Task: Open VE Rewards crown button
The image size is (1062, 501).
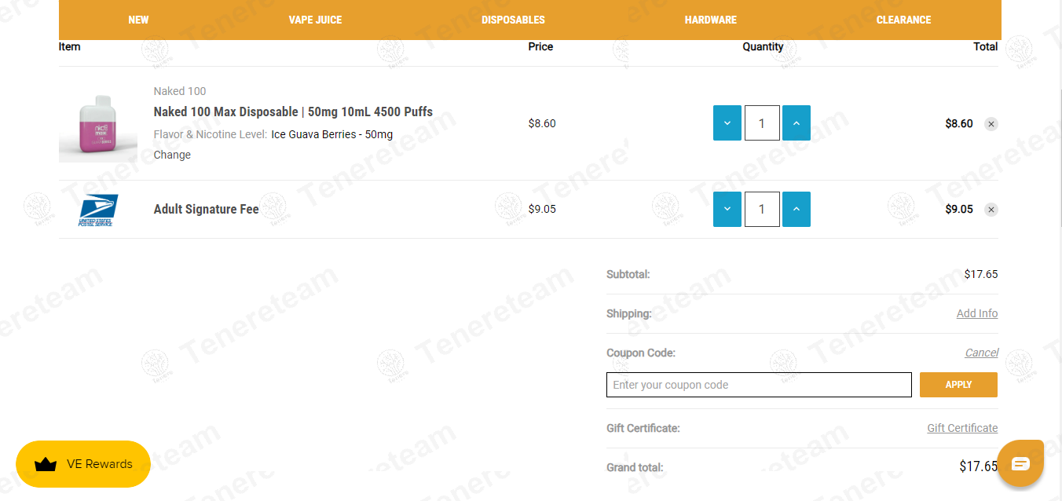Action: tap(83, 464)
